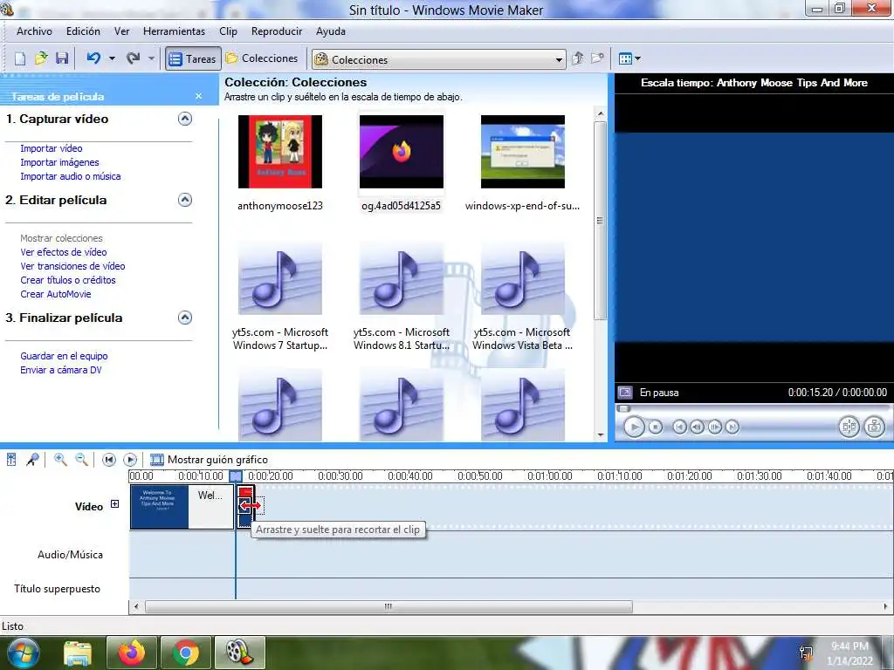Select the windows-xp-end-of-su... thumbnail
894x670 pixels.
(x=523, y=152)
